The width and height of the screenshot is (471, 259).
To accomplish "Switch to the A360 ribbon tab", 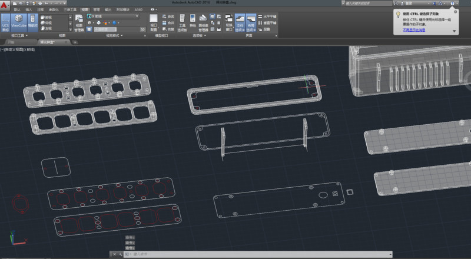I will pos(138,10).
